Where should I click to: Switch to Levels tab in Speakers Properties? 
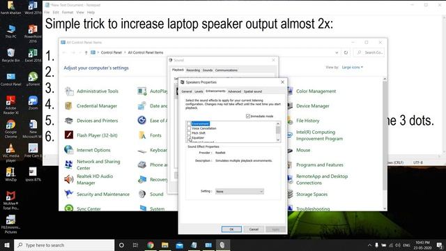(x=199, y=91)
